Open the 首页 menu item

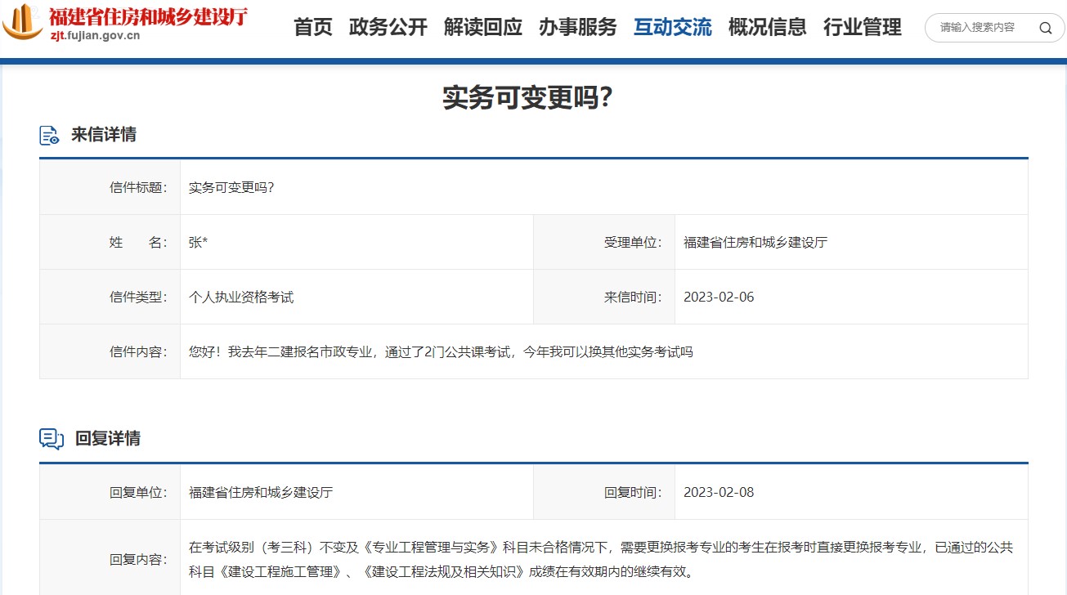point(312,27)
